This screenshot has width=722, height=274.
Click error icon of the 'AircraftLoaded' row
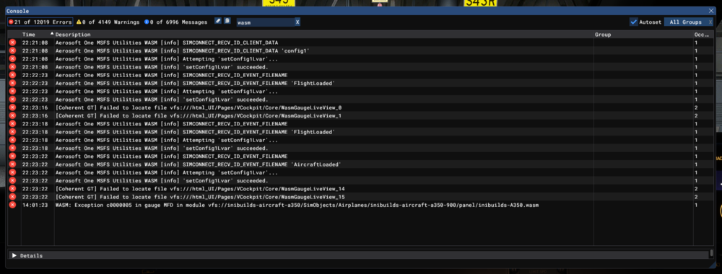click(12, 164)
